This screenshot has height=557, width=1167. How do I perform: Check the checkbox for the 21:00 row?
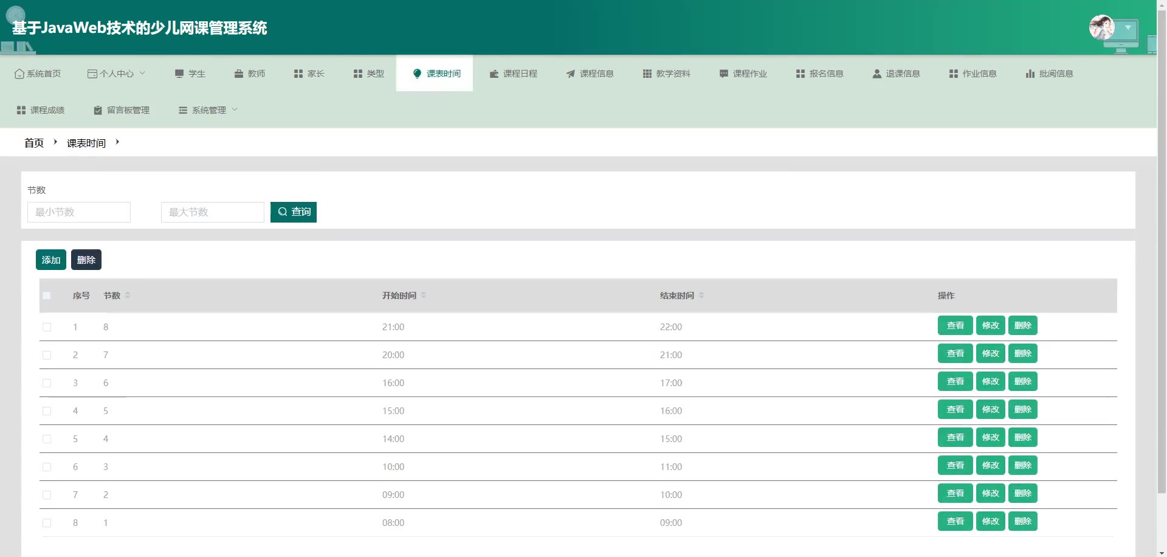[47, 327]
